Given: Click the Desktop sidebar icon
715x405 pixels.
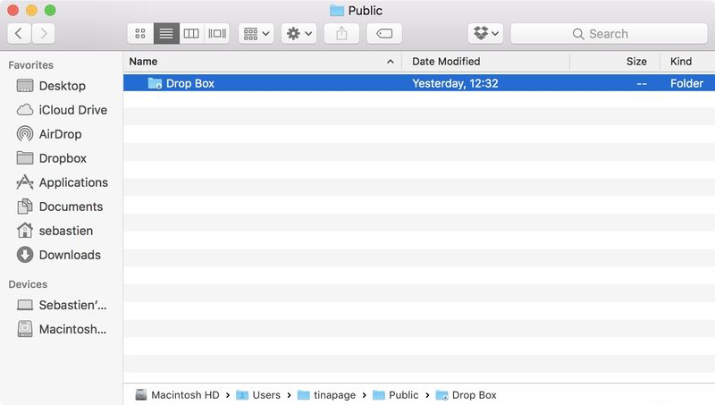Looking at the screenshot, I should (x=25, y=86).
